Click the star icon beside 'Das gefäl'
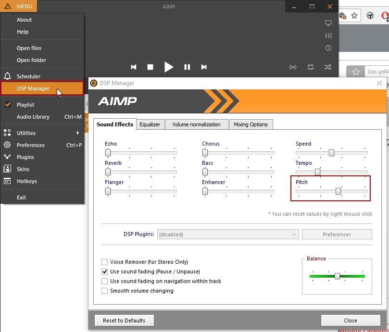The height and width of the screenshot is (332, 389). tap(355, 72)
